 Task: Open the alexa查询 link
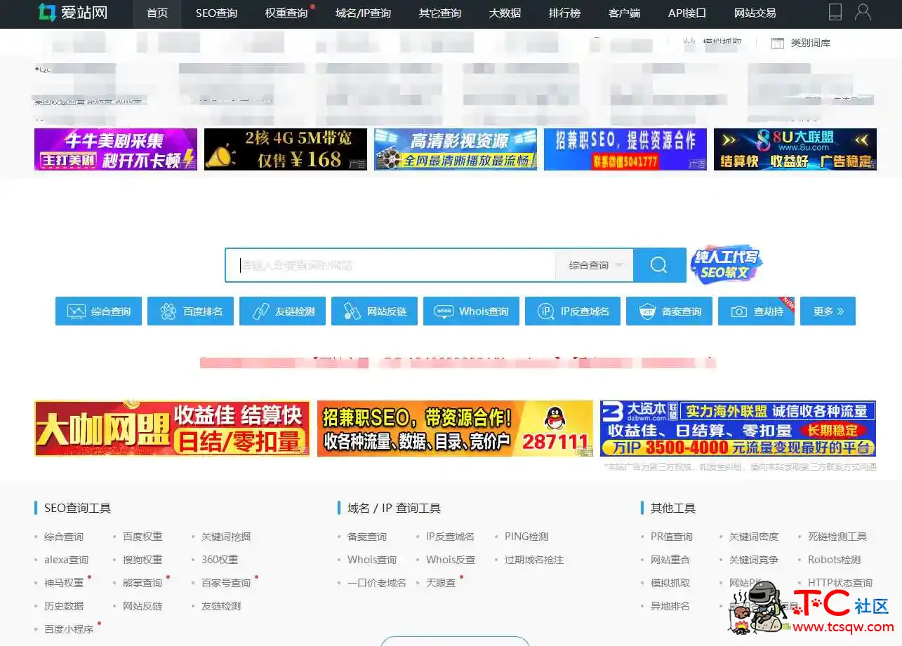coord(67,560)
